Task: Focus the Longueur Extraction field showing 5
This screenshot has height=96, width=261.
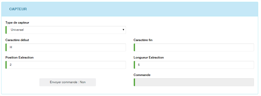Action: coord(194,65)
